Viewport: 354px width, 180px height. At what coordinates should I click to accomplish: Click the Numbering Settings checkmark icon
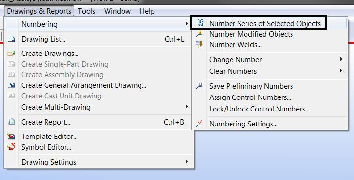[199, 124]
